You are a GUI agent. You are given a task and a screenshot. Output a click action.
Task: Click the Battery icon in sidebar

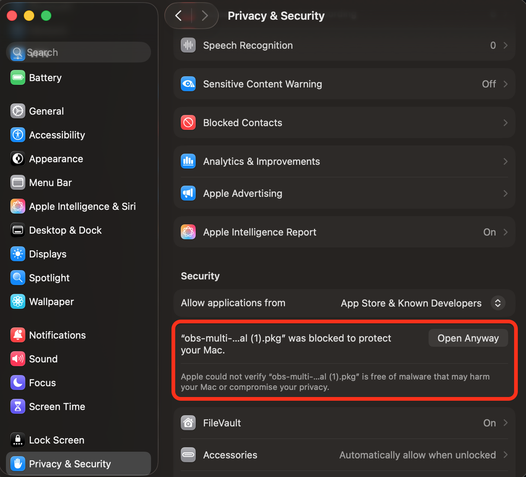18,78
